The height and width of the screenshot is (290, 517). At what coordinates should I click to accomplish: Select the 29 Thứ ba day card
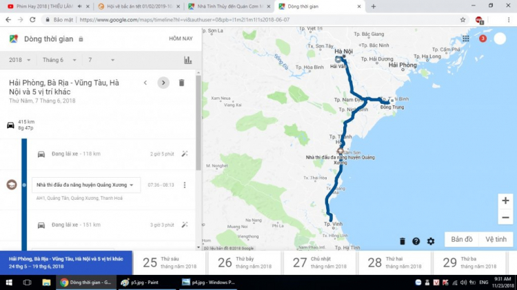click(470, 262)
